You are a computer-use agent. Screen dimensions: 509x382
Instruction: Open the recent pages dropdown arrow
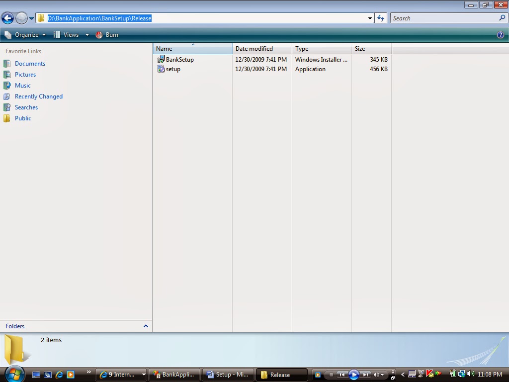[x=31, y=18]
